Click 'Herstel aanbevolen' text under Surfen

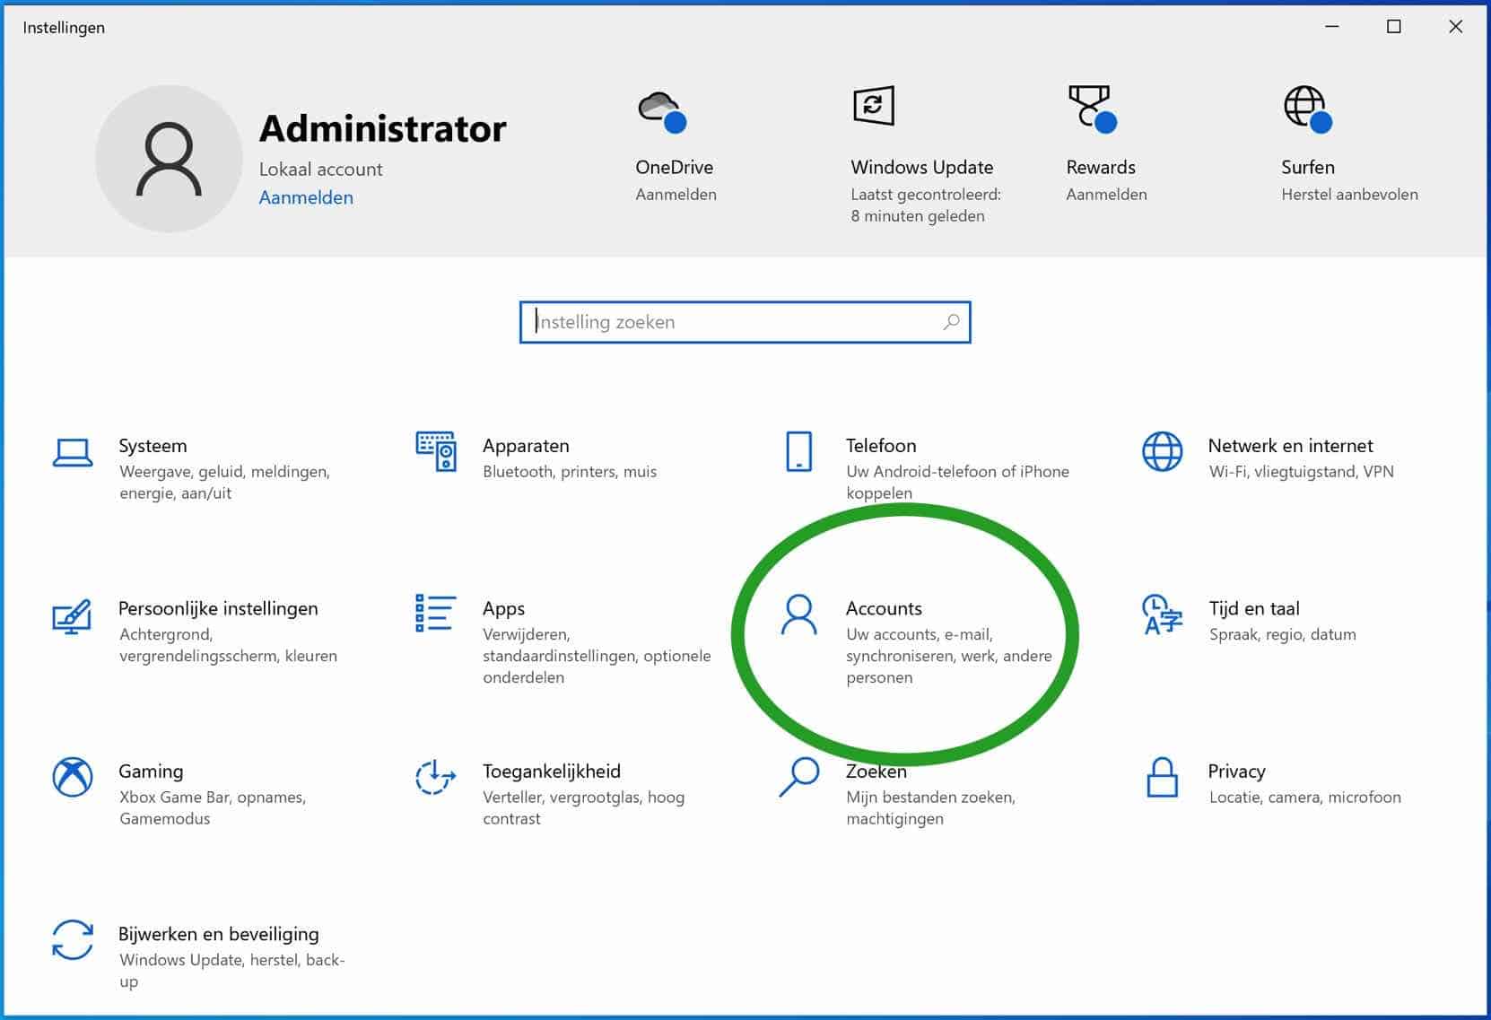(1349, 194)
